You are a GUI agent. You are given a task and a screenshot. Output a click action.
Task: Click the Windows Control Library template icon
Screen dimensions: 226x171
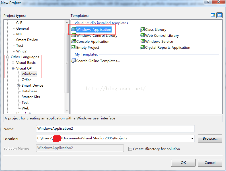pos(73,36)
